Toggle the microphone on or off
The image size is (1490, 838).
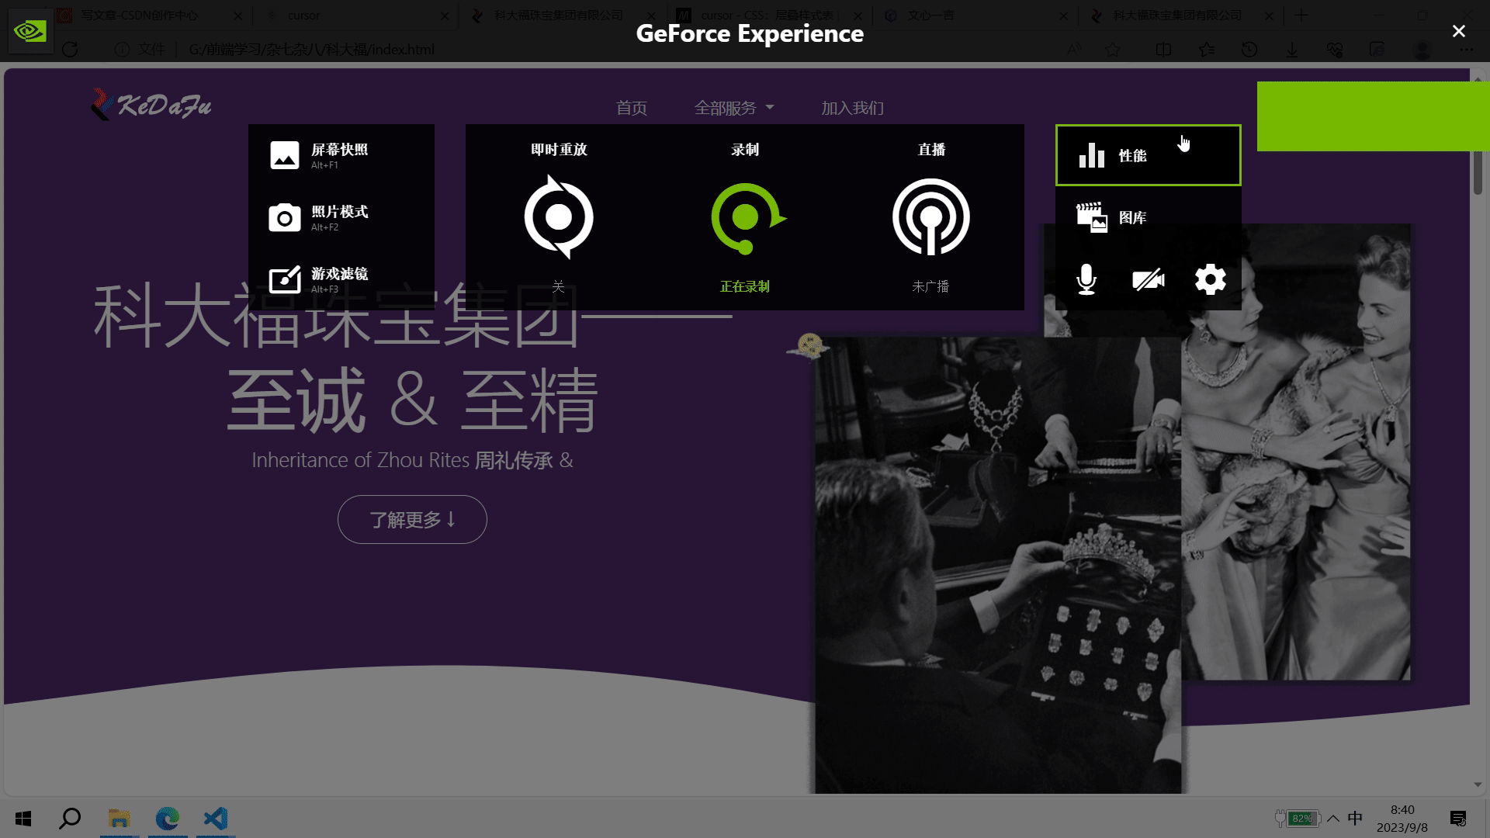(x=1086, y=279)
